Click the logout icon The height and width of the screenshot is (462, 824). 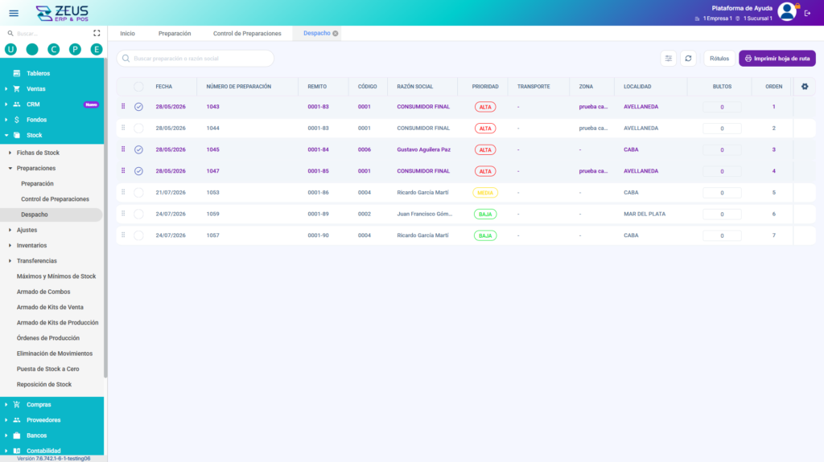tap(807, 13)
